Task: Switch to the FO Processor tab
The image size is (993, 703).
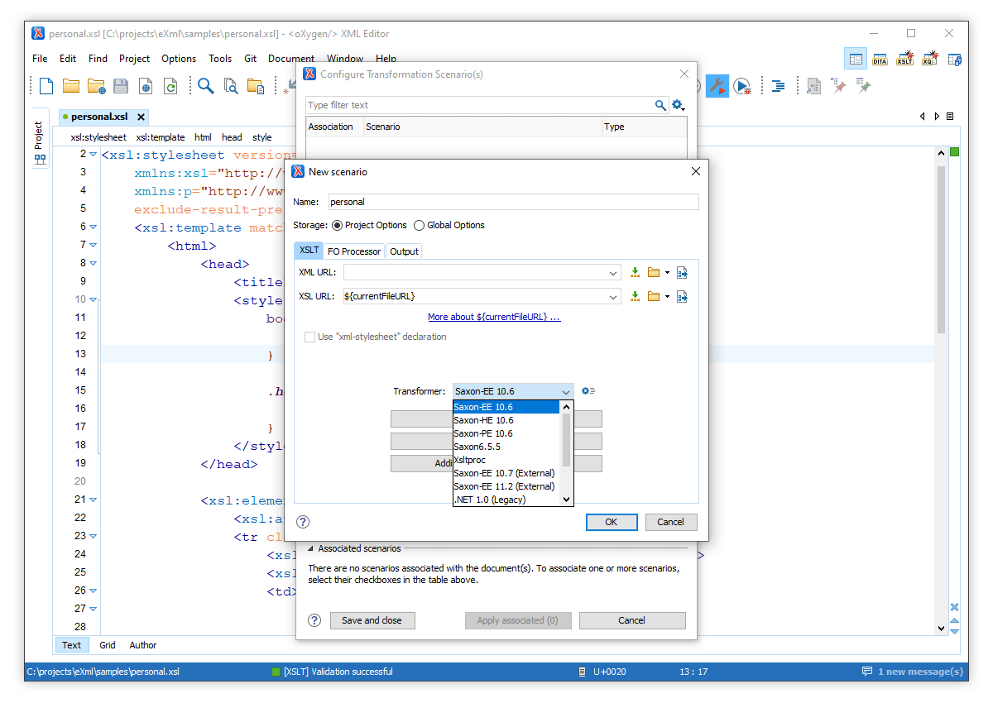Action: pos(354,251)
